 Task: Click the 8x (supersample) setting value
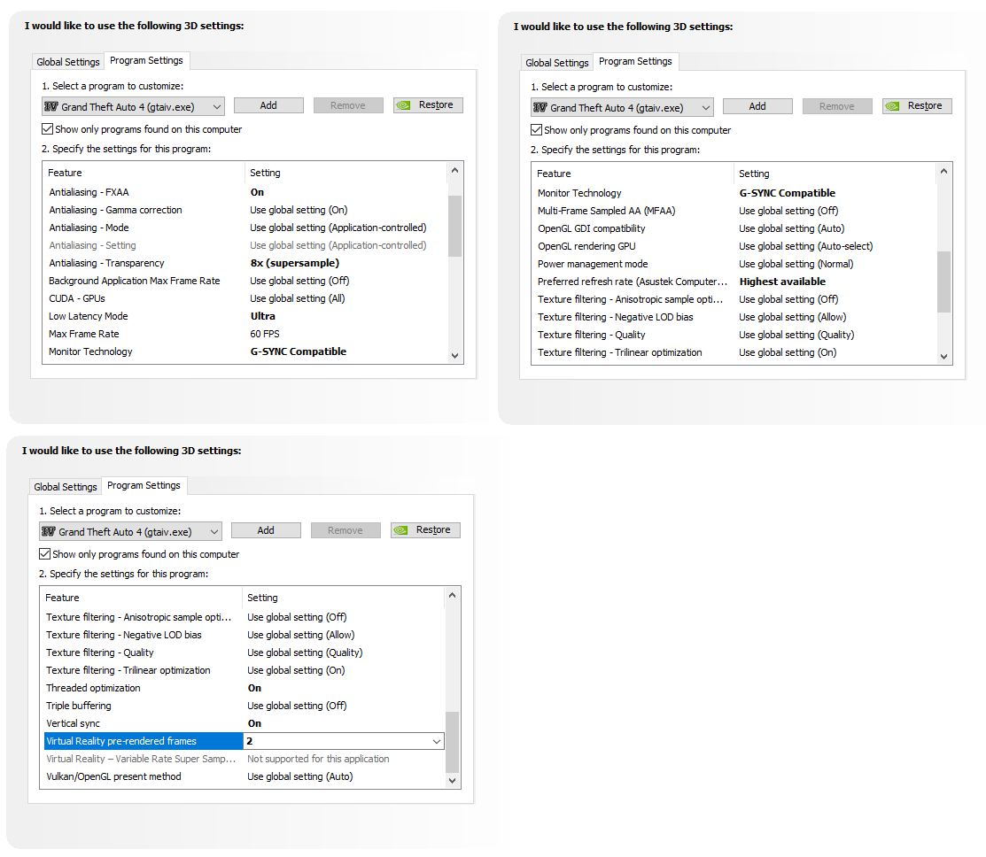[295, 263]
